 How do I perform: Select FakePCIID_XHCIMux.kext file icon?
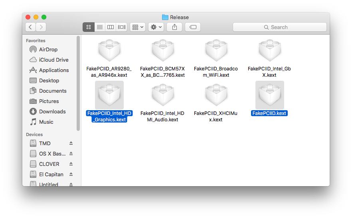pos(216,95)
